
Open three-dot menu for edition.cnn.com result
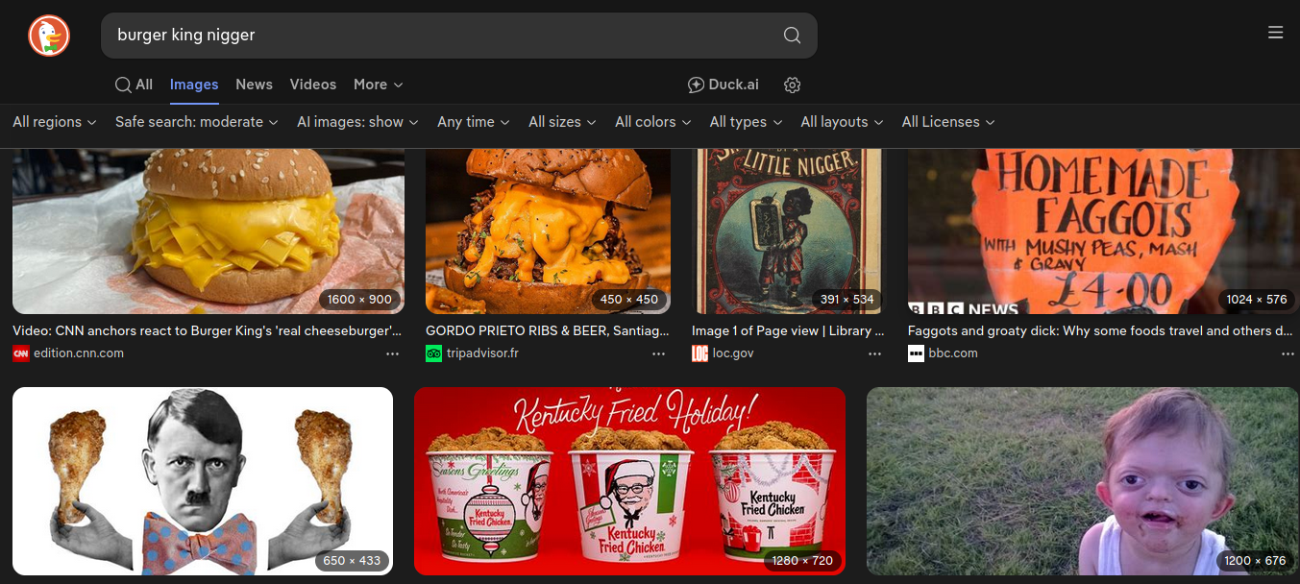392,353
